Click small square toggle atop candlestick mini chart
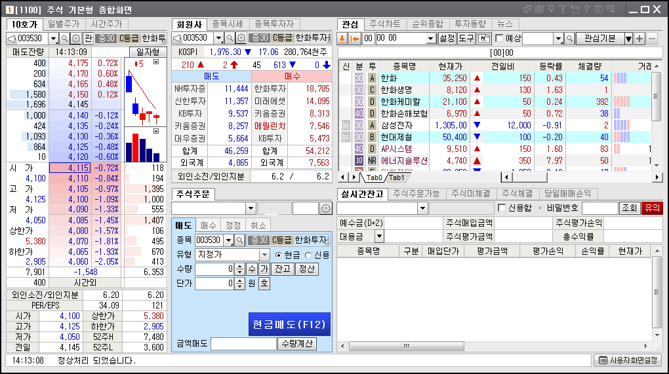 (156, 62)
